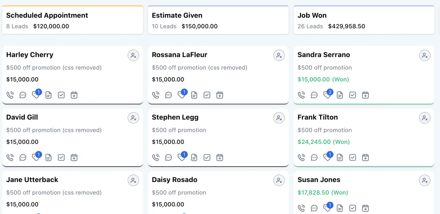Select the Estimate Given stage header
Image resolution: width=440 pixels, height=214 pixels.
point(218,20)
